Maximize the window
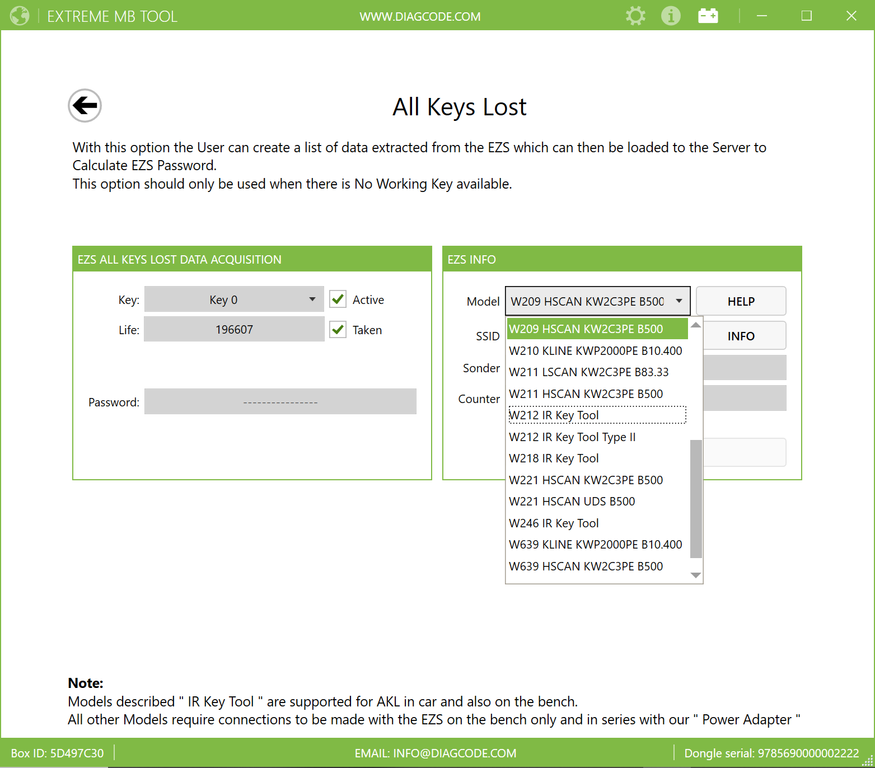This screenshot has width=875, height=768. [x=806, y=16]
